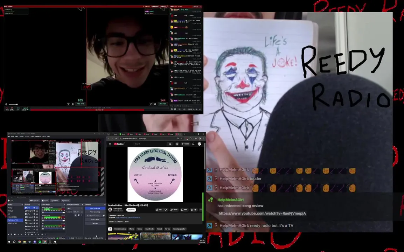Mute Desktop Audio in mixer
Image resolution: width=404 pixels, height=252 pixels.
(43, 220)
